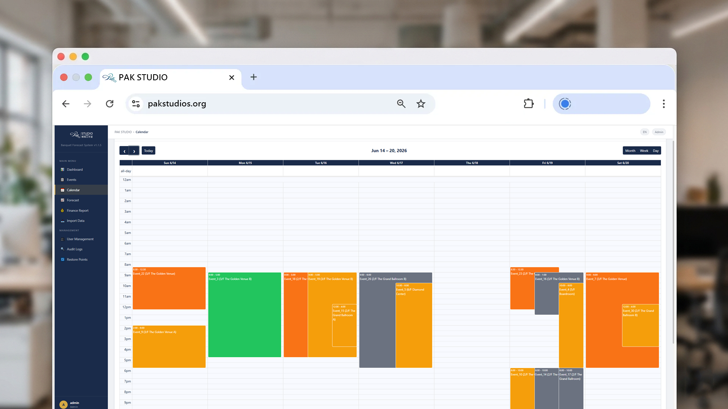Open the Dashboard sidebar item
The image size is (728, 409).
coord(81,170)
